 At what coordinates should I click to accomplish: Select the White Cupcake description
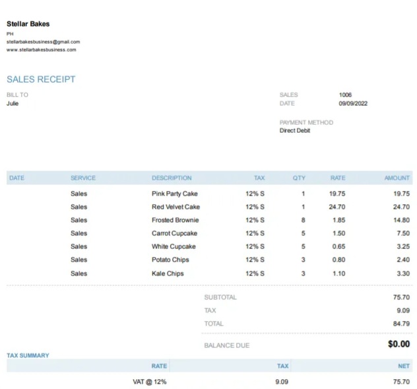(174, 246)
